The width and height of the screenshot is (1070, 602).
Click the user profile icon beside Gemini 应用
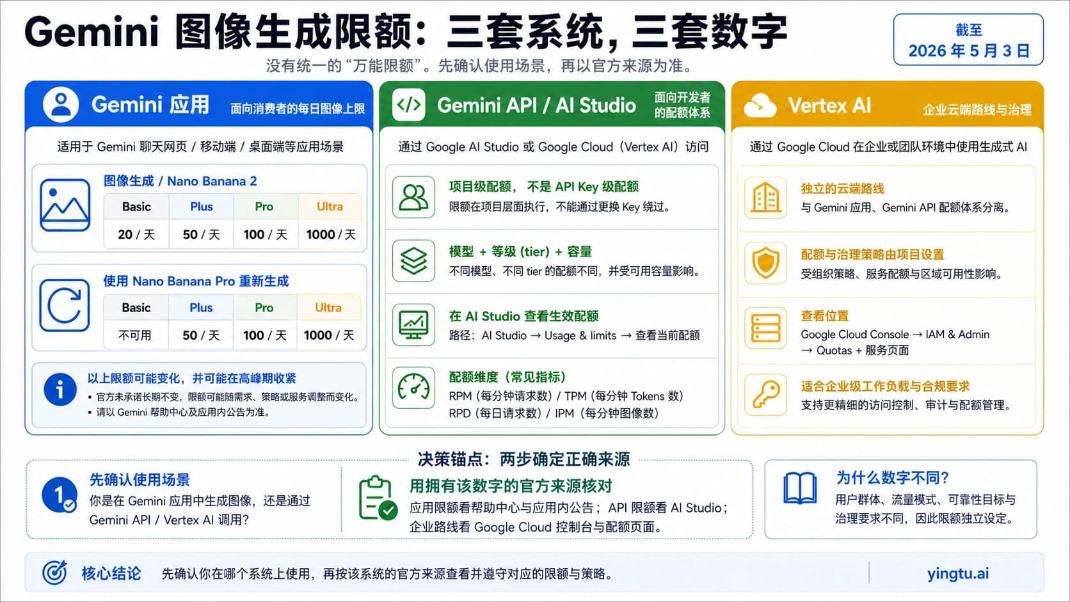(x=61, y=104)
